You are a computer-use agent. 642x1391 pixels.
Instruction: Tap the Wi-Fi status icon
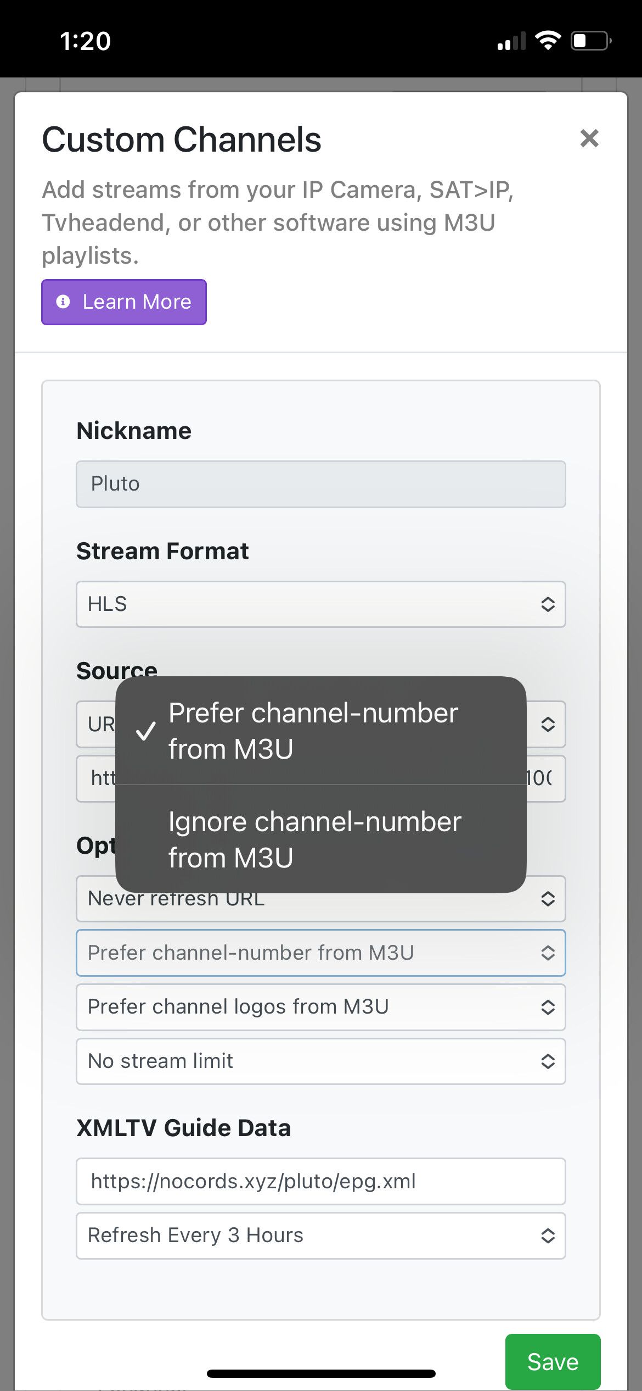(547, 41)
